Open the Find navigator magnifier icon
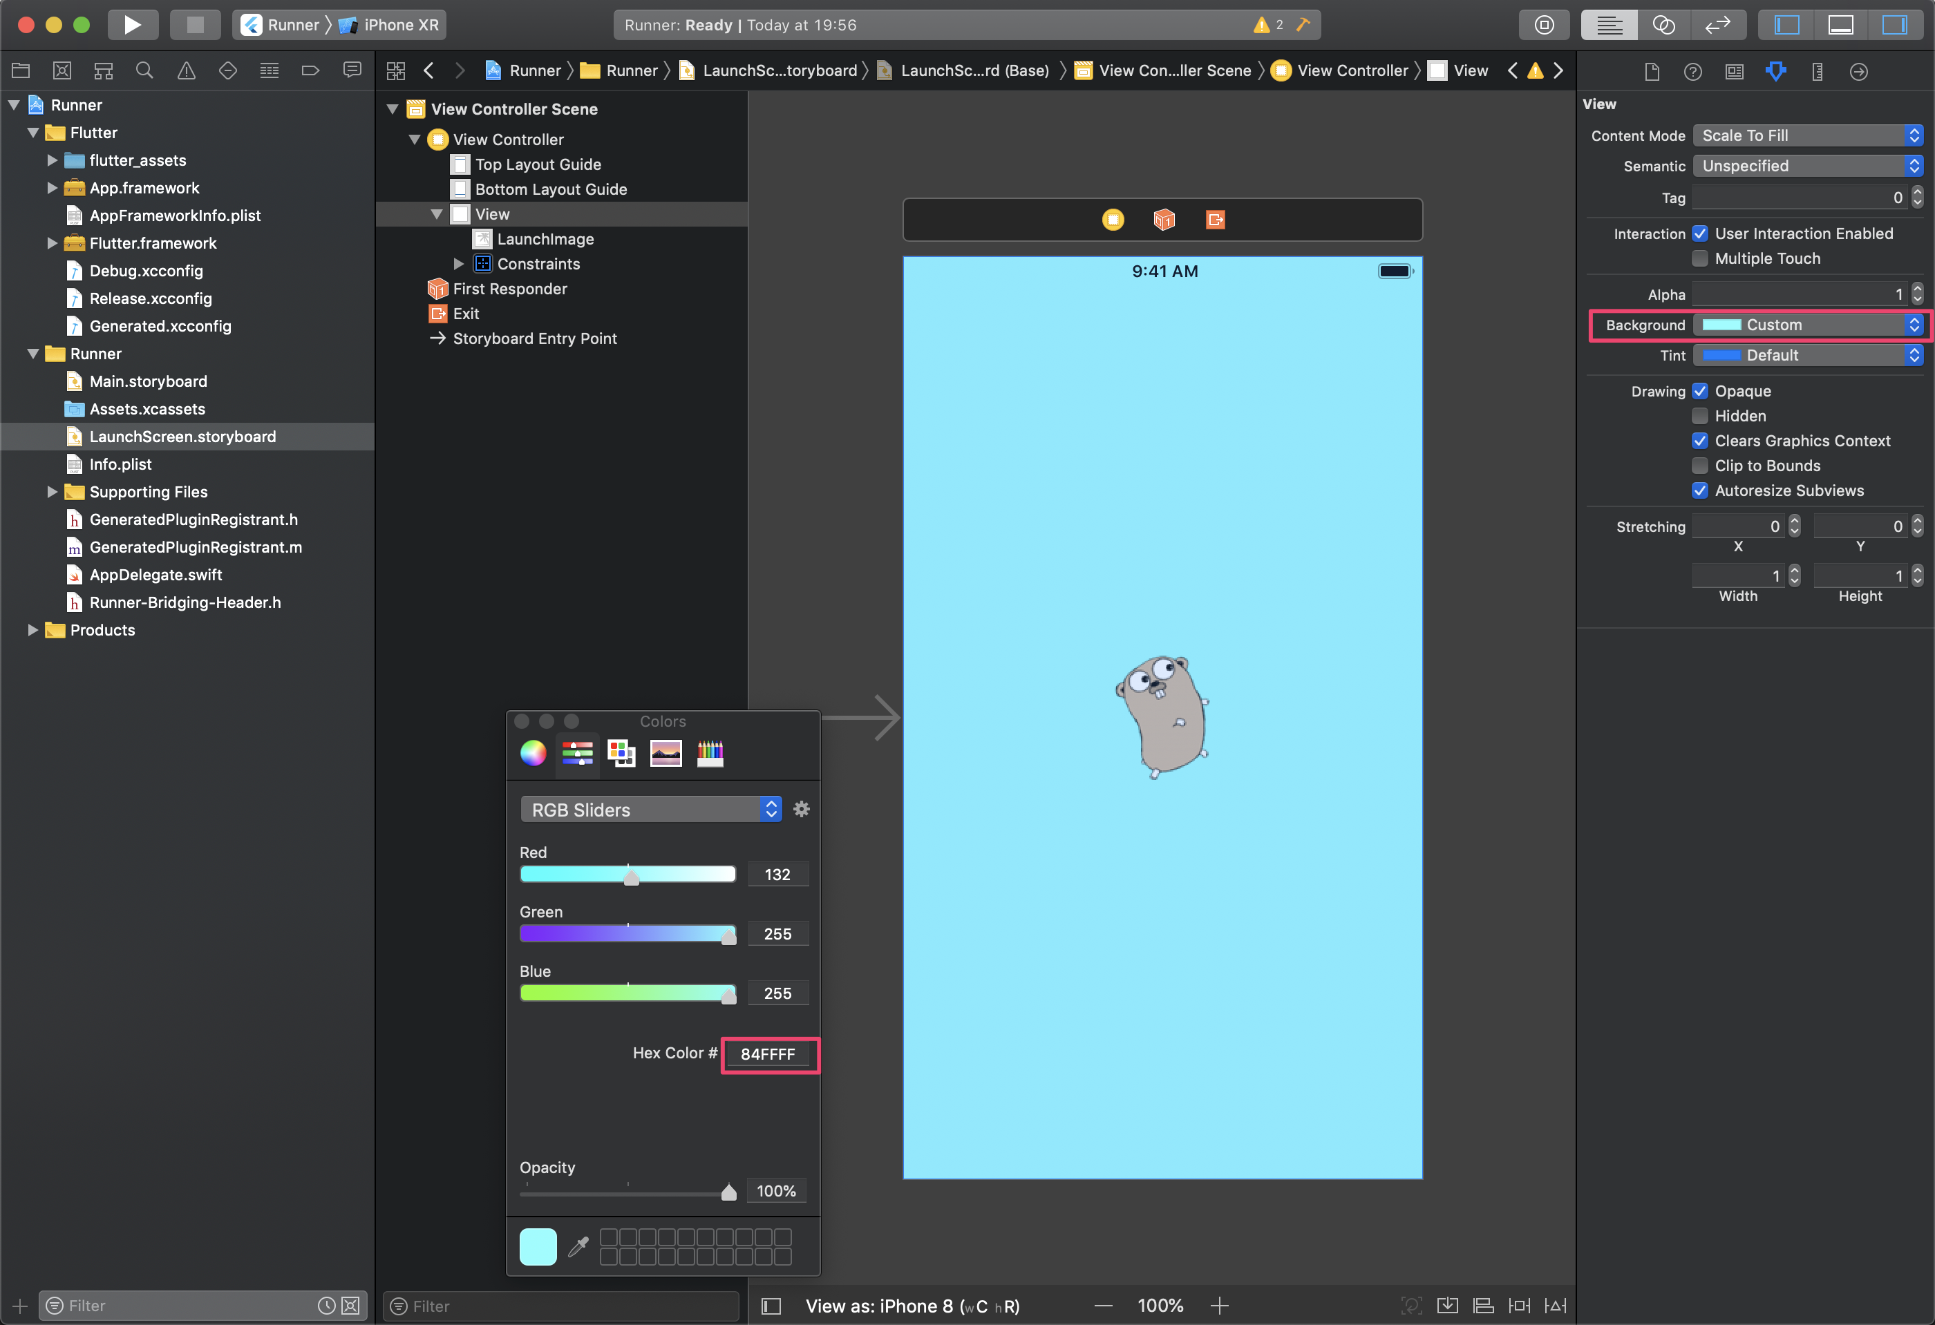 145,70
